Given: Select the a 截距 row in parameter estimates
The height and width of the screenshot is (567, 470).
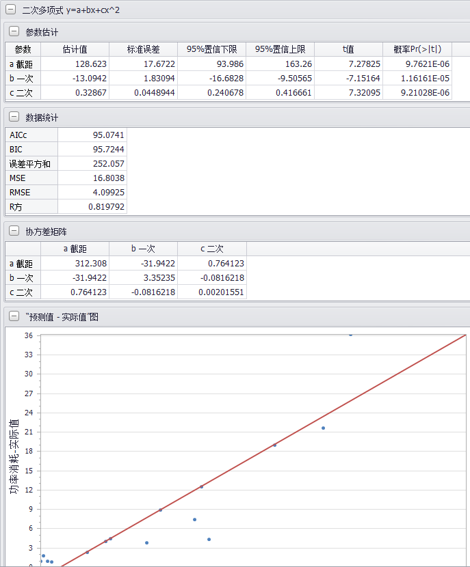Looking at the screenshot, I should tap(23, 64).
